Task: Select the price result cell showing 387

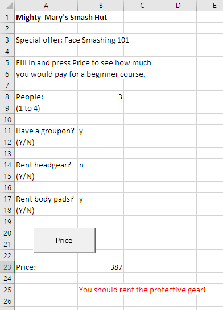Action: pos(101,267)
